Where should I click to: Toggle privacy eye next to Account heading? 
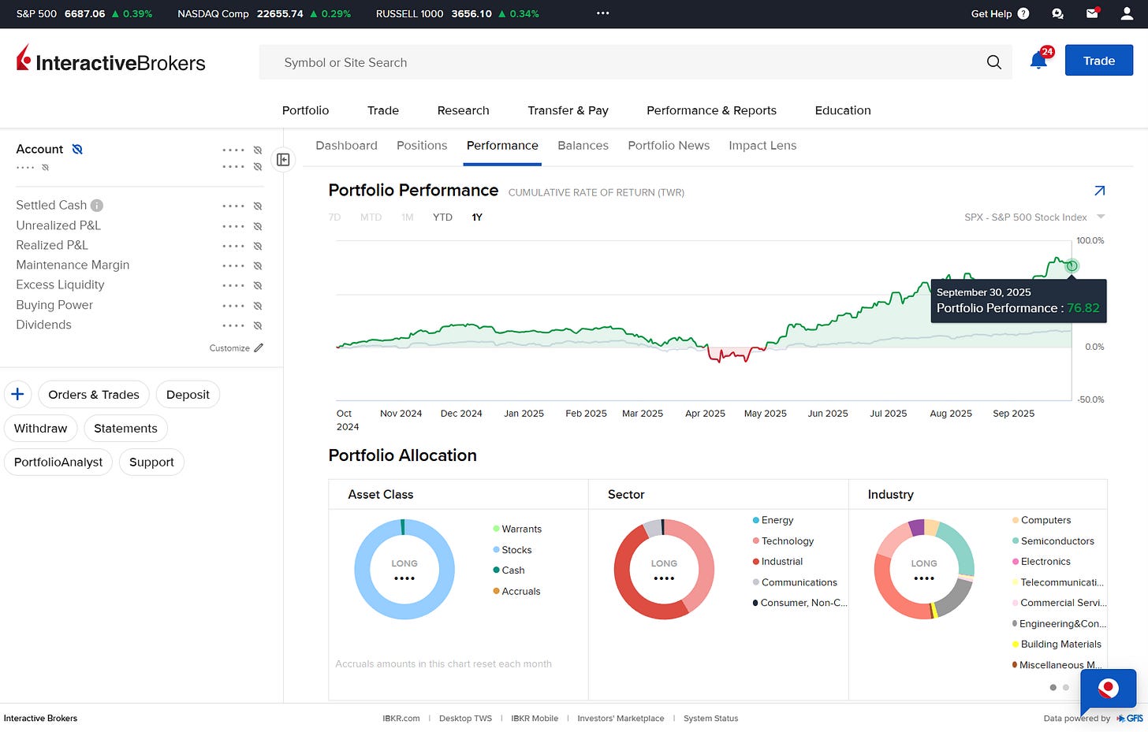[x=77, y=149]
